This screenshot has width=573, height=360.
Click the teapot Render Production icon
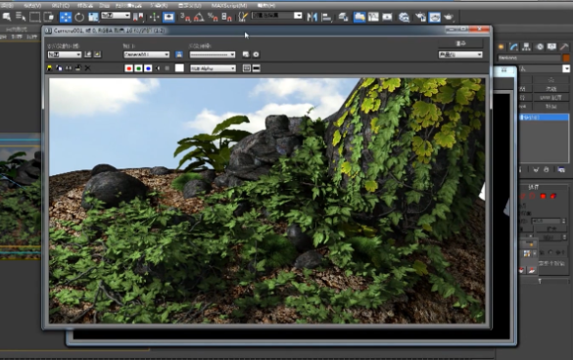tap(449, 17)
